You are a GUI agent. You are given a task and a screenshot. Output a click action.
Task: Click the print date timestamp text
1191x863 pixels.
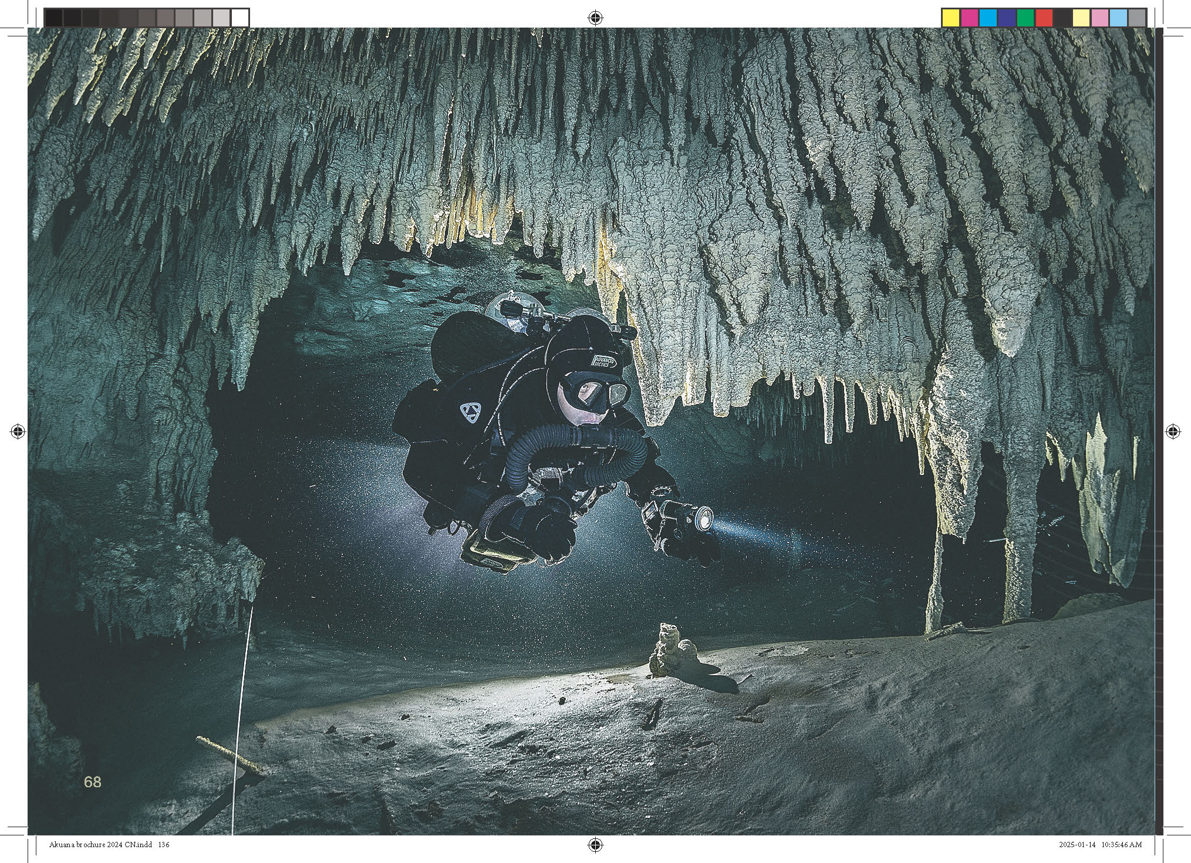coord(1100,845)
